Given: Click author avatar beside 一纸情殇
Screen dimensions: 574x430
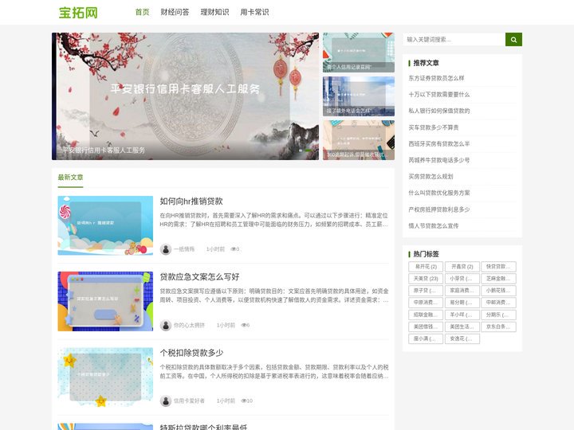Looking at the screenshot, I should (x=166, y=249).
